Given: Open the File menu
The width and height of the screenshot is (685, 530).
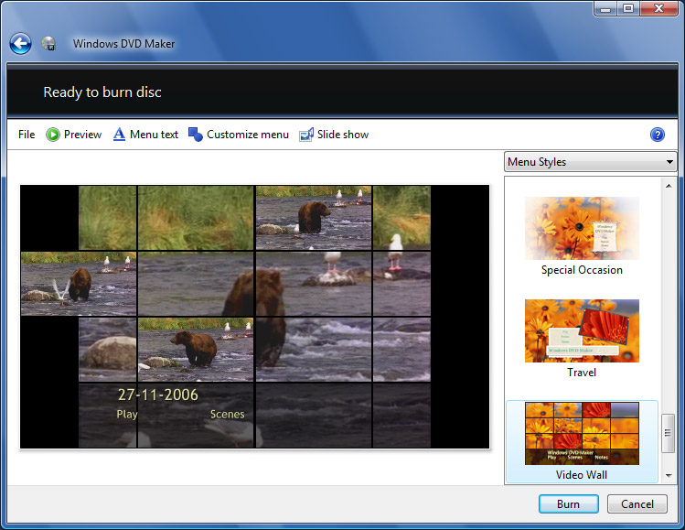Looking at the screenshot, I should (27, 135).
